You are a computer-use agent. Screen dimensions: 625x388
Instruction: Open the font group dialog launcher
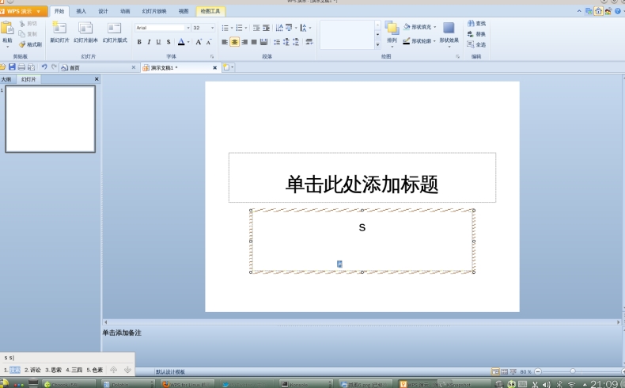click(212, 57)
